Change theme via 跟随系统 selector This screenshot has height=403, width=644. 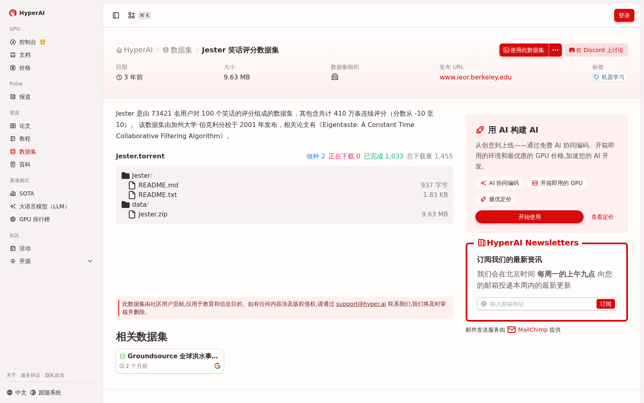(45, 393)
